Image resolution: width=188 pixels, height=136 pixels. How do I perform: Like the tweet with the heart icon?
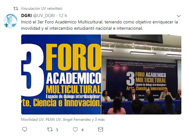click(x=75, y=130)
